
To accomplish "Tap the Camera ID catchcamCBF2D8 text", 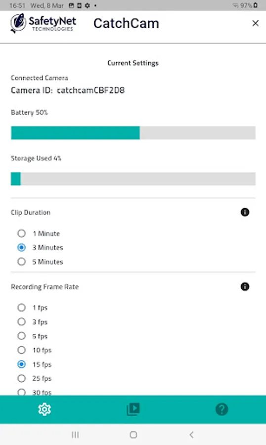I will coord(68,90).
